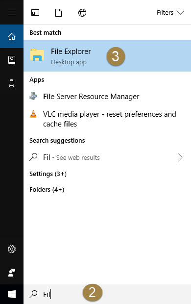This screenshot has width=191, height=304.
Task: Click into the search box with Fil
Action: [x=107, y=294]
